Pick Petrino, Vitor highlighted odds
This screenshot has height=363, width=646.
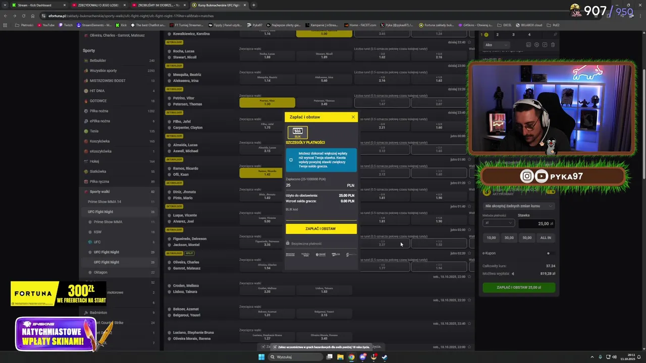click(267, 102)
